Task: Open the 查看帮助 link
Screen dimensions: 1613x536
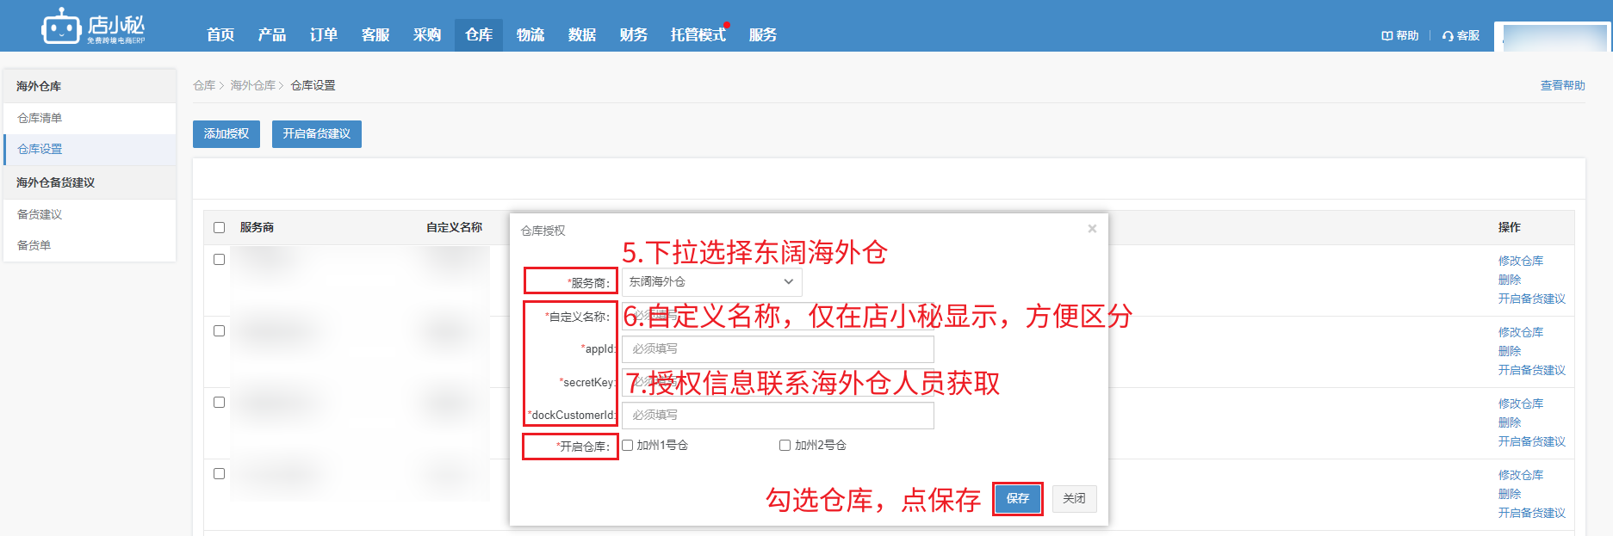Action: (1562, 85)
